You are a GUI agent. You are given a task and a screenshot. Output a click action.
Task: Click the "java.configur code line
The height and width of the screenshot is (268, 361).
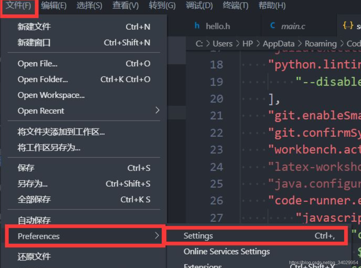coord(314,184)
